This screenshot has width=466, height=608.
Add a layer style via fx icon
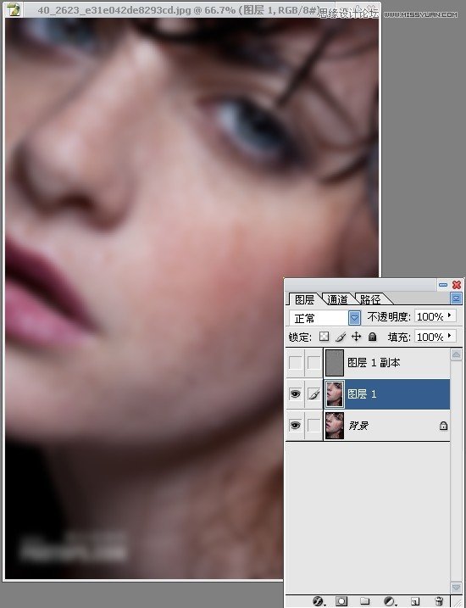(318, 601)
